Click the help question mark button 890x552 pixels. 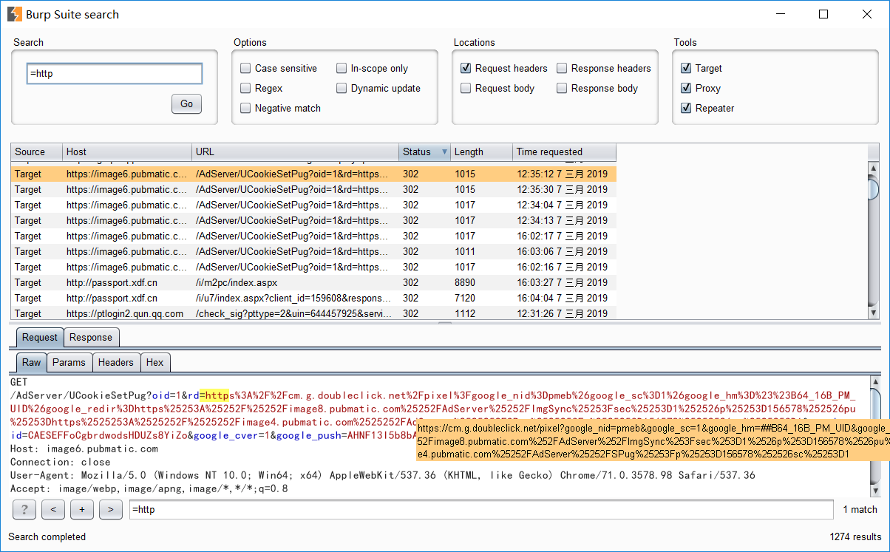tap(24, 509)
